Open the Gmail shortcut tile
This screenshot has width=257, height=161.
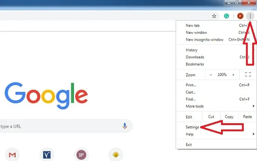click(x=12, y=155)
